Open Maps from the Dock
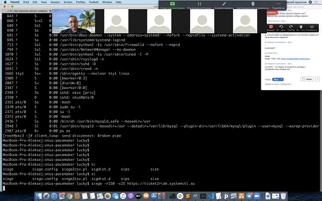Image resolution: width=322 pixels, height=201 pixels. click(x=100, y=196)
